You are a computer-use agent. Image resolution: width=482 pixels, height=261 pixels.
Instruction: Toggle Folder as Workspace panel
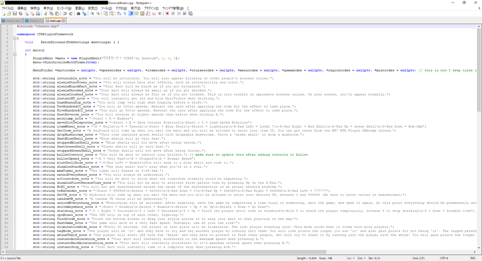point(154,14)
